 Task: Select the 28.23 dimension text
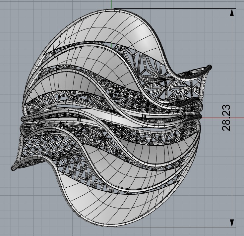tap(226, 118)
